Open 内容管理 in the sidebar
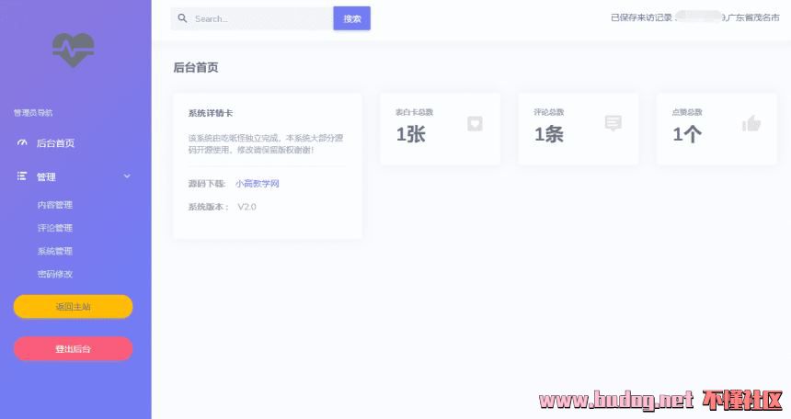The image size is (791, 419). pos(54,205)
